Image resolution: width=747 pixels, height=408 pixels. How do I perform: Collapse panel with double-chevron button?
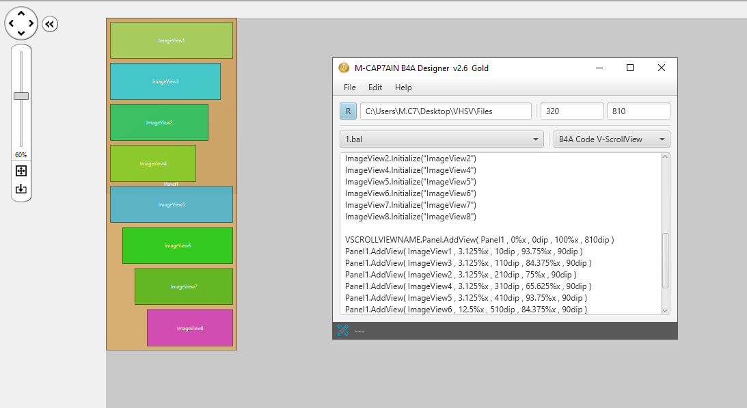point(50,24)
